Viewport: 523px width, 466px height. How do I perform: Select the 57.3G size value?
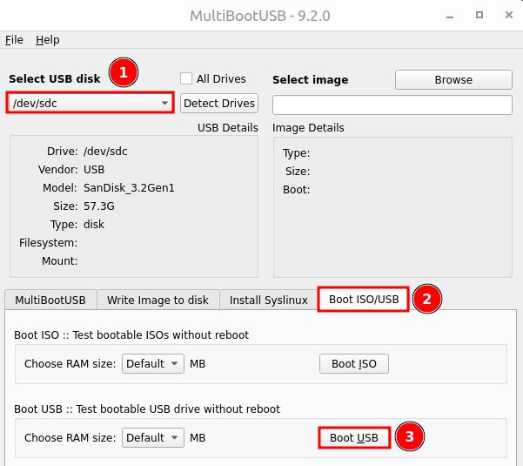click(x=99, y=206)
